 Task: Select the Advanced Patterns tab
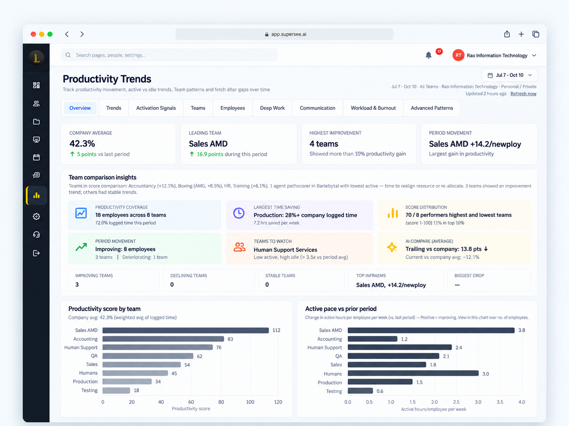tap(432, 108)
